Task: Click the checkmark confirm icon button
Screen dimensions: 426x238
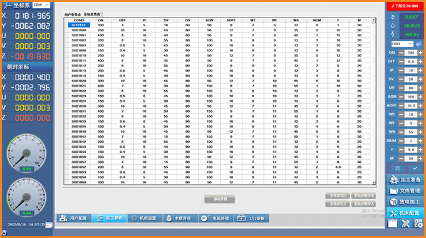Action: tap(415, 168)
